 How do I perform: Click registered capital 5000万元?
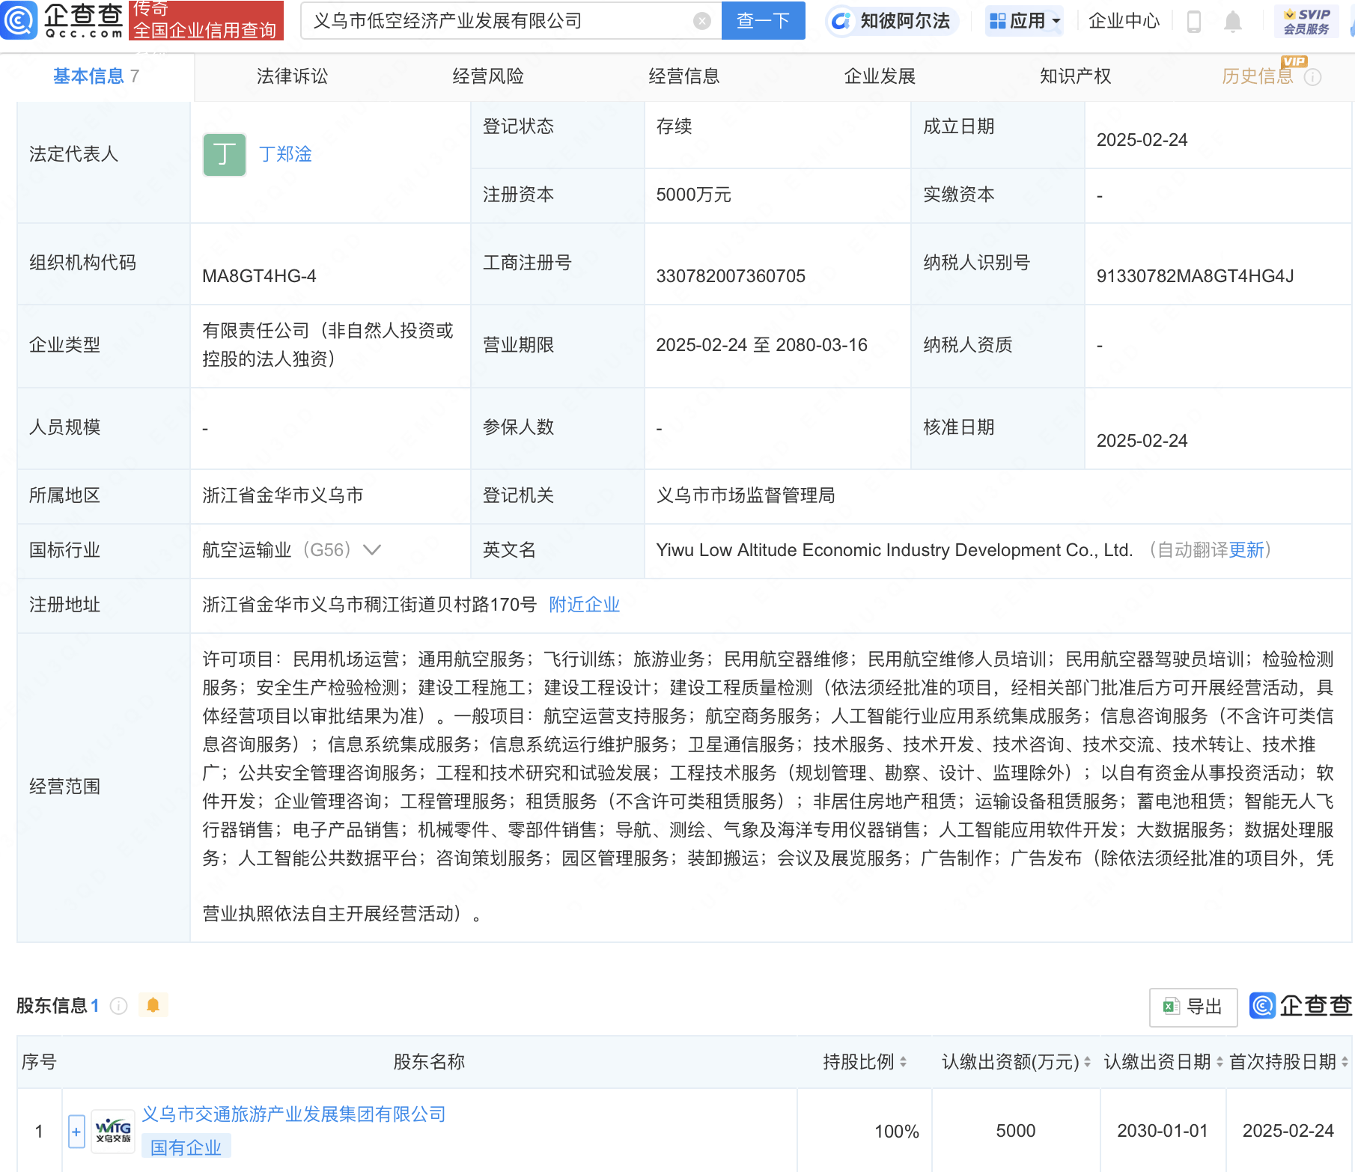(x=693, y=195)
